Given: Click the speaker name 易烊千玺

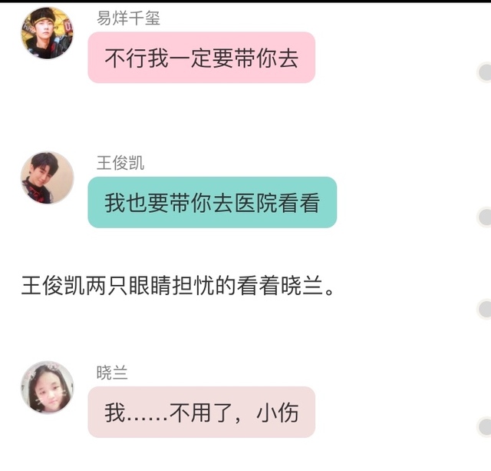Looking at the screenshot, I should point(128,18).
